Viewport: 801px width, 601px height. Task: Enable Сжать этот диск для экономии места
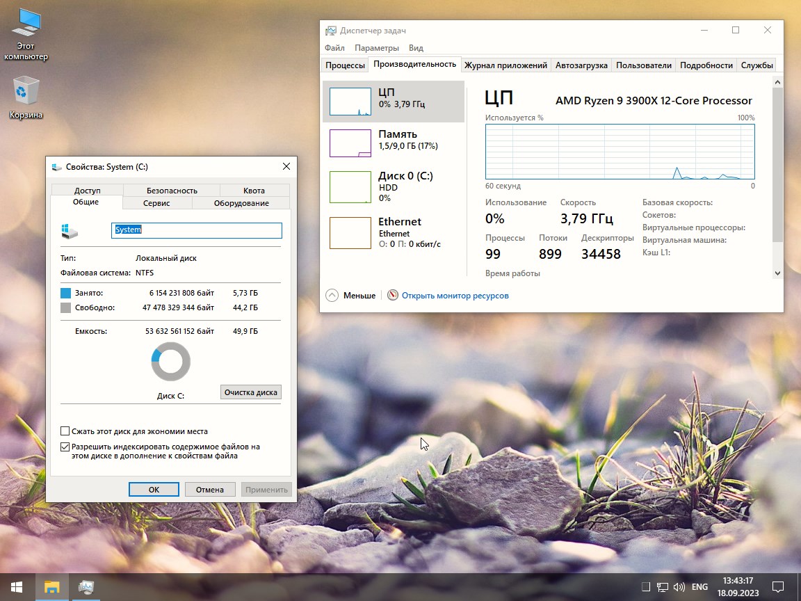pos(65,431)
